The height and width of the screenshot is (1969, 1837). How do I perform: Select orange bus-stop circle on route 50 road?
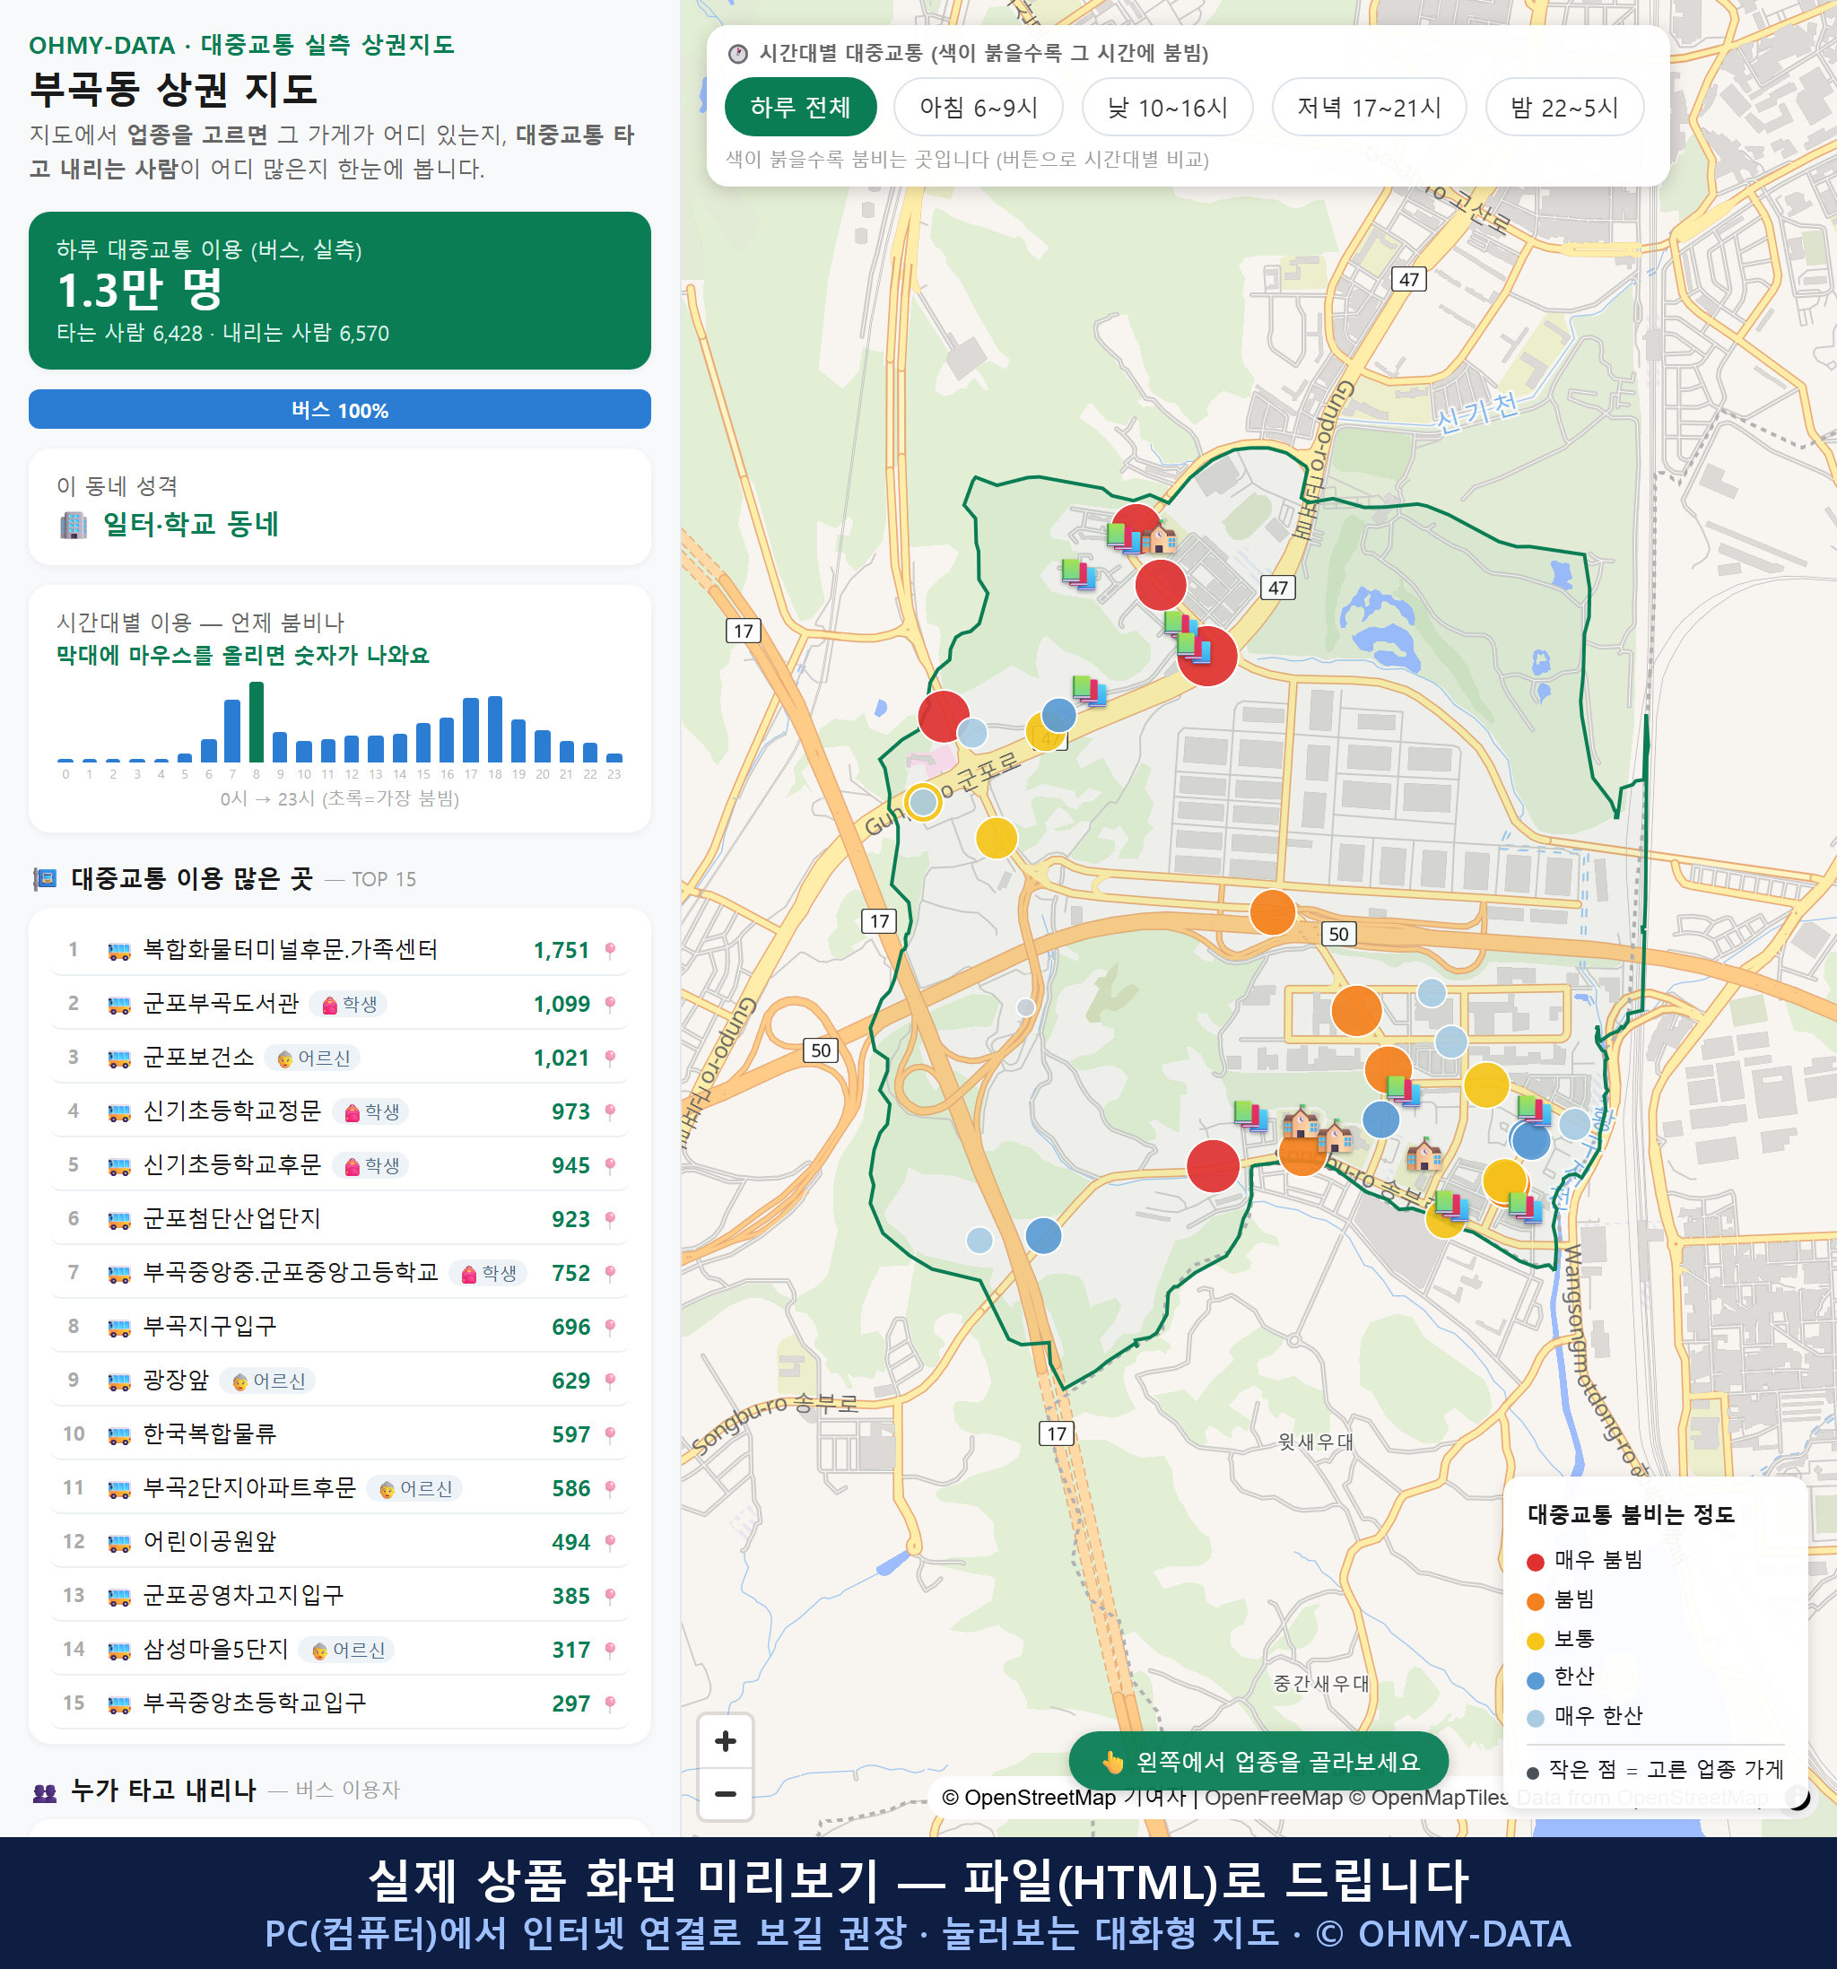[1273, 912]
